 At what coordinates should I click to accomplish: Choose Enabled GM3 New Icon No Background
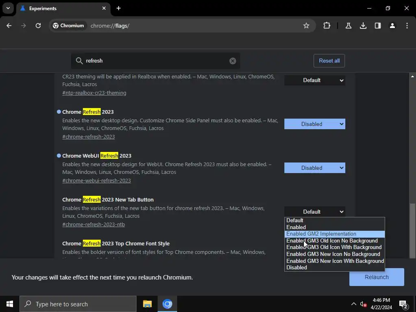pyautogui.click(x=335, y=254)
